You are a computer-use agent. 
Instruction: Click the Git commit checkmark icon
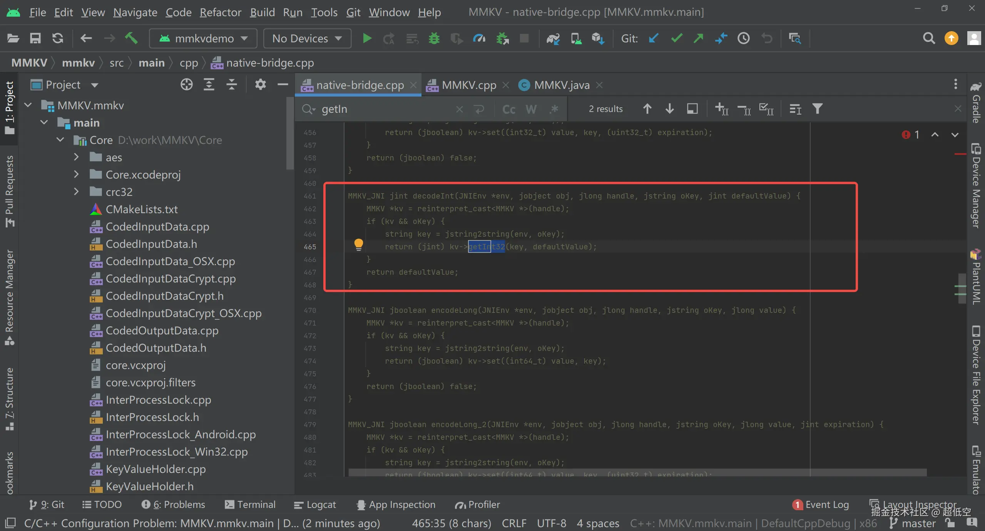676,38
